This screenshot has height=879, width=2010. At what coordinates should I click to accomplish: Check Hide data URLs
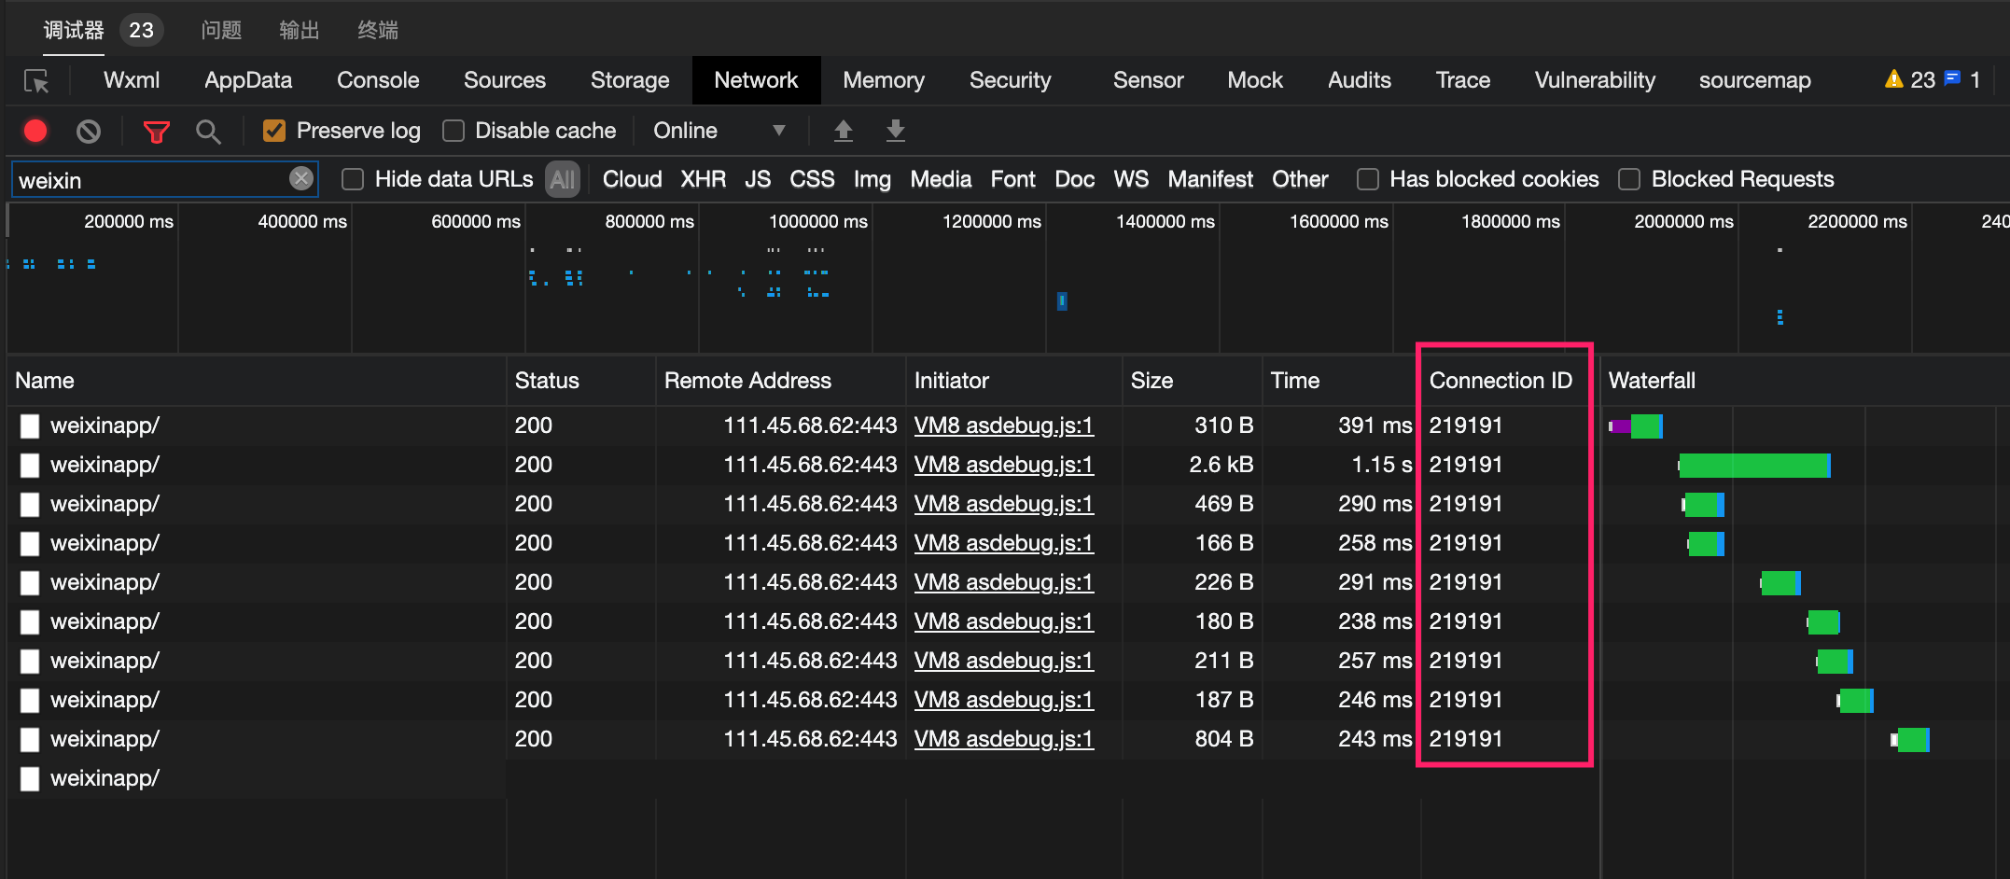[x=353, y=179]
